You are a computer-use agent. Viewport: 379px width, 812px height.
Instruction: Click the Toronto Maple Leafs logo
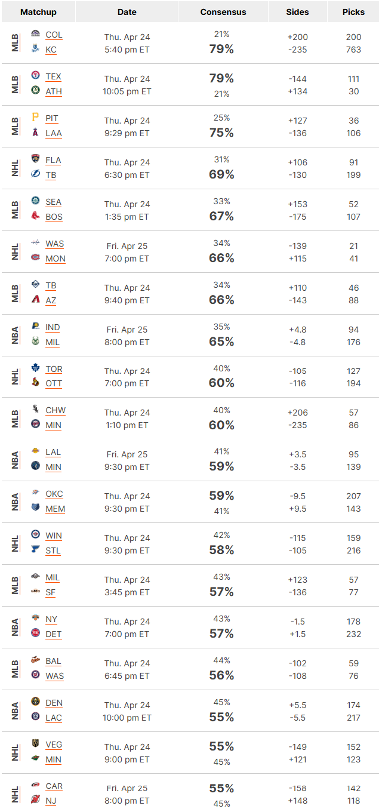click(35, 368)
